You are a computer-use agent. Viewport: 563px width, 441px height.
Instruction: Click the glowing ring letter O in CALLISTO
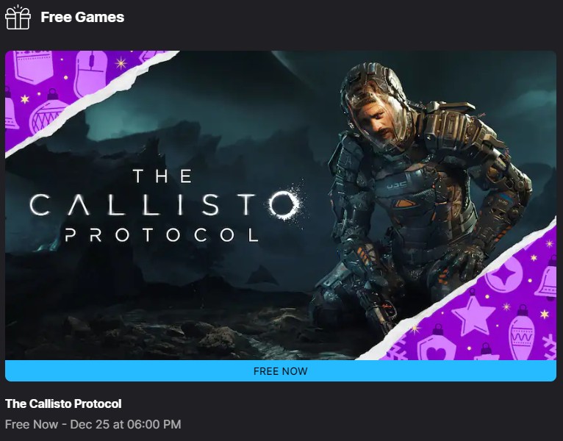284,205
